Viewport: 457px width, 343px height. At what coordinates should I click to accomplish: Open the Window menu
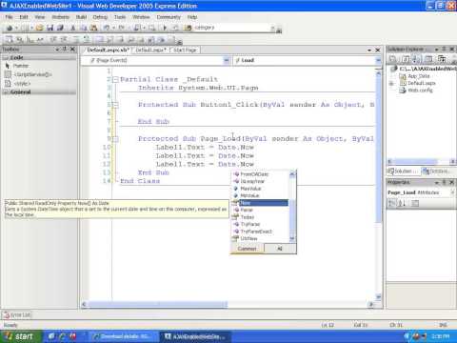141,17
